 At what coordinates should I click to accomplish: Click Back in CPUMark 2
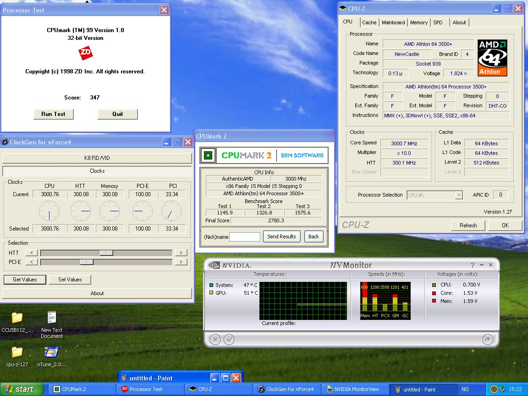click(313, 236)
